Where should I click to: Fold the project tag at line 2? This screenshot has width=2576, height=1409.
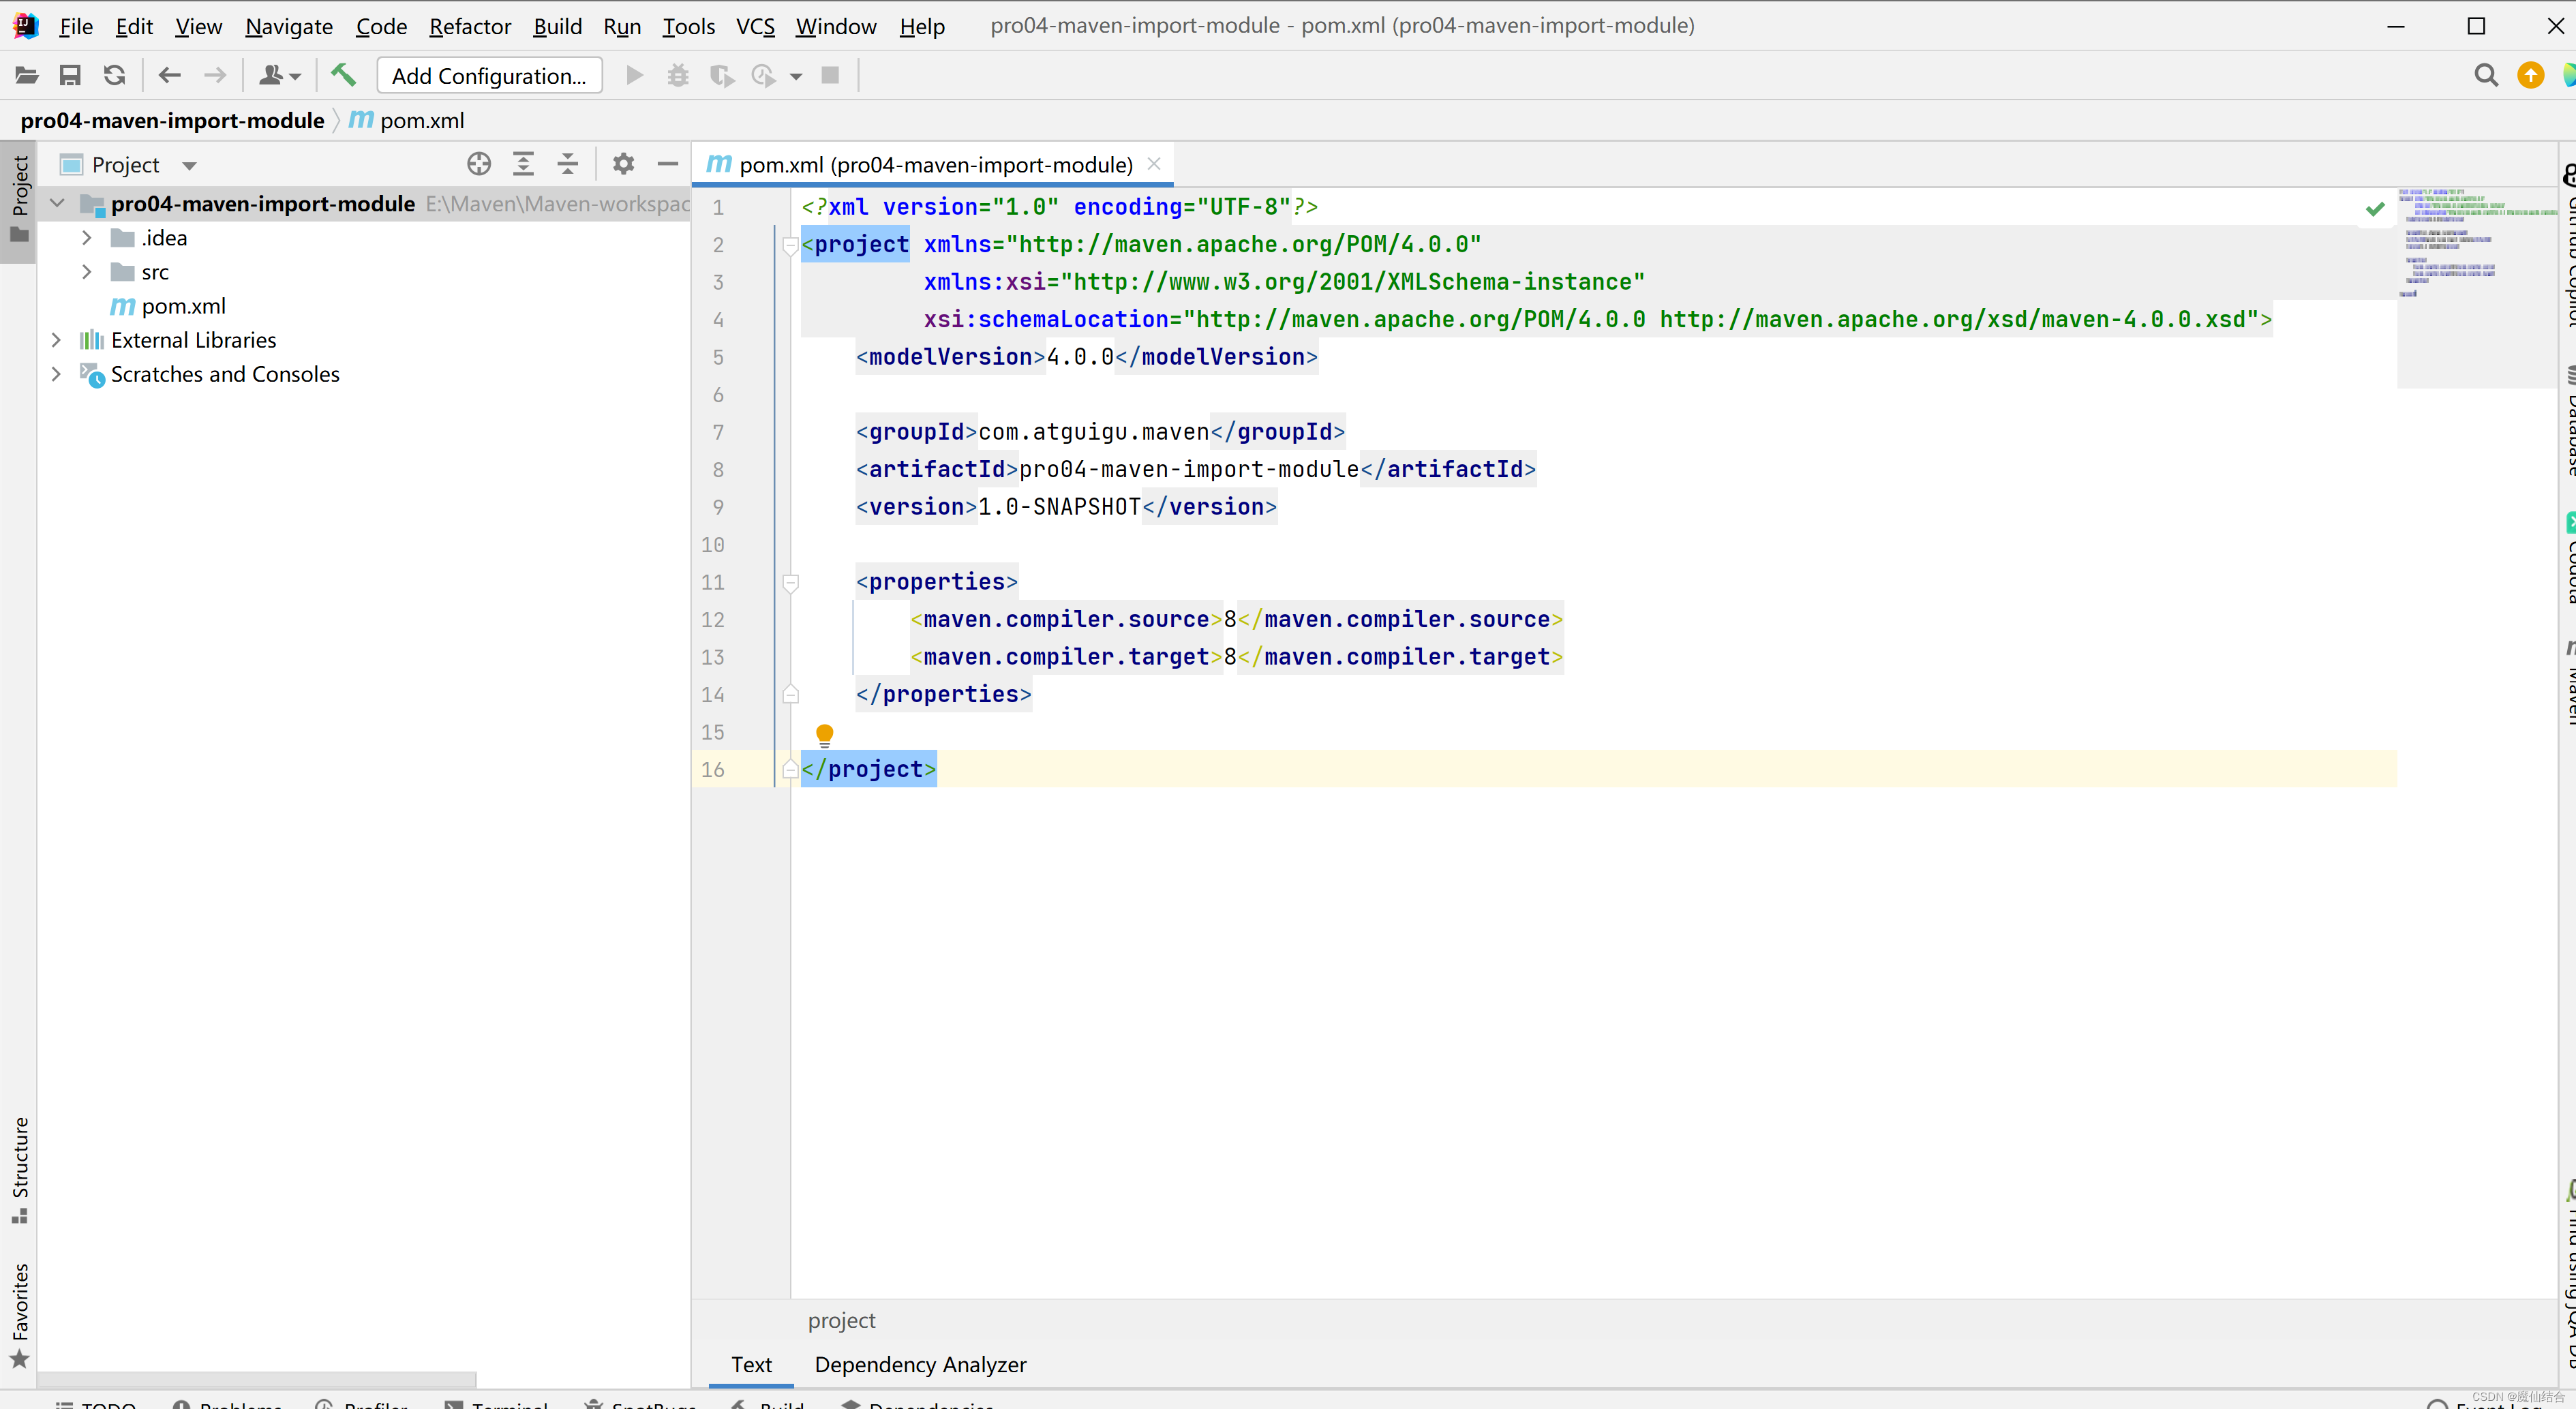[x=790, y=245]
